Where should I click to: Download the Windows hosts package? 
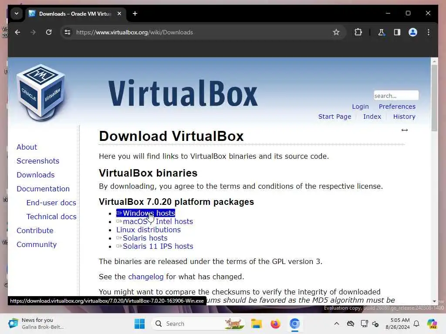145,213
